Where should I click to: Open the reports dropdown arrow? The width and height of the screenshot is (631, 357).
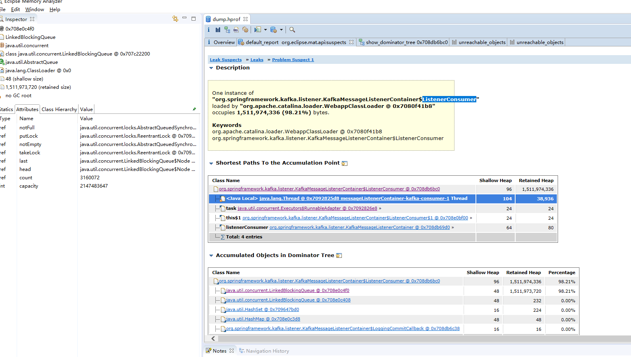(x=265, y=30)
